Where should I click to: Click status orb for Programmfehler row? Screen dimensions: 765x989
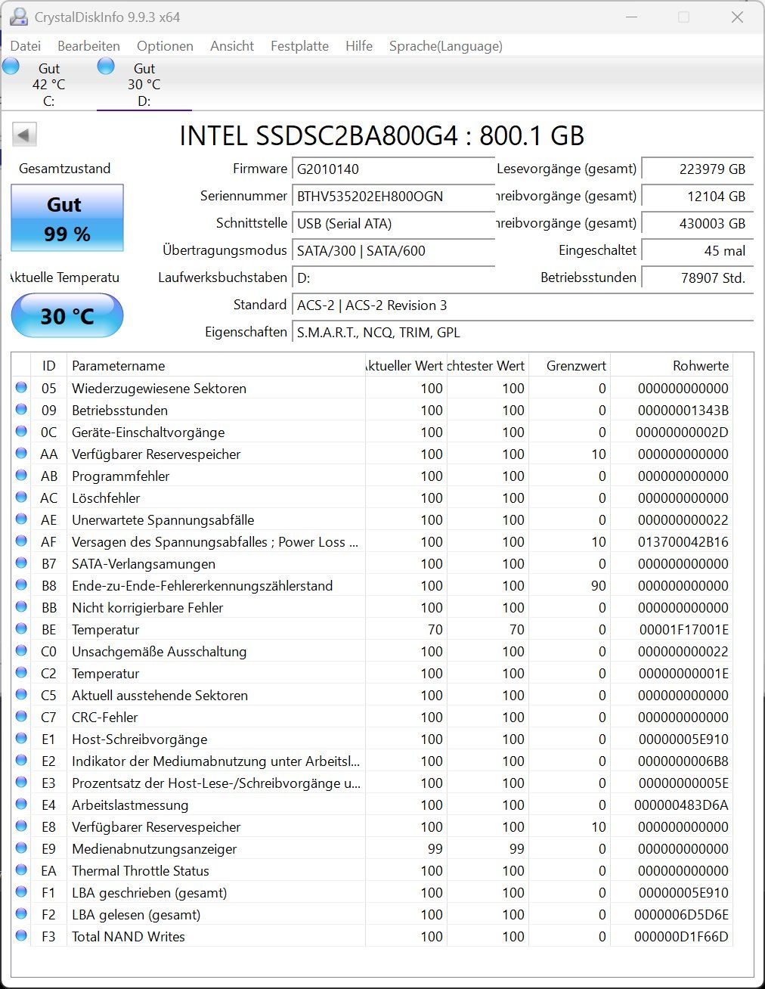pyautogui.click(x=21, y=476)
